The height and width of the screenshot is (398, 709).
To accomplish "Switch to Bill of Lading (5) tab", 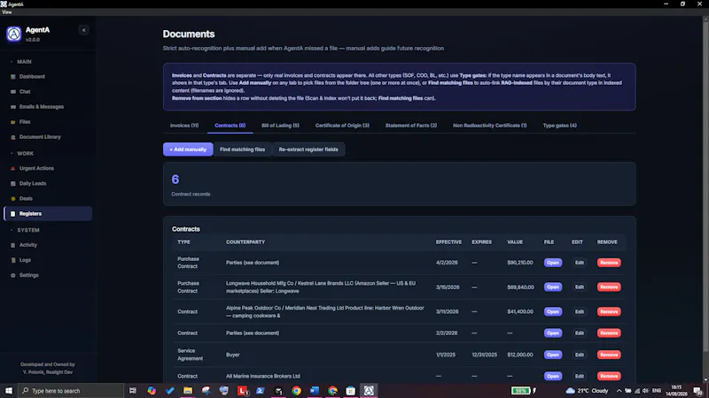I will 280,126.
